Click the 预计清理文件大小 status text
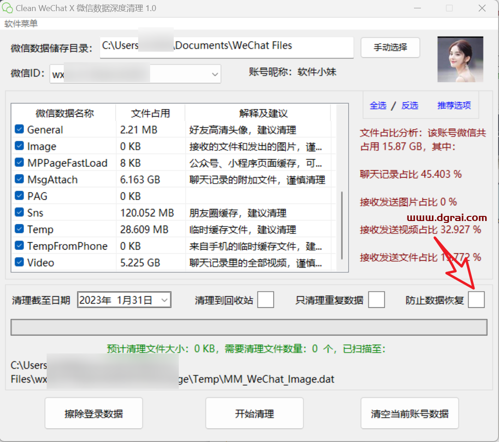Viewport: 499px width, 442px height. [246, 349]
